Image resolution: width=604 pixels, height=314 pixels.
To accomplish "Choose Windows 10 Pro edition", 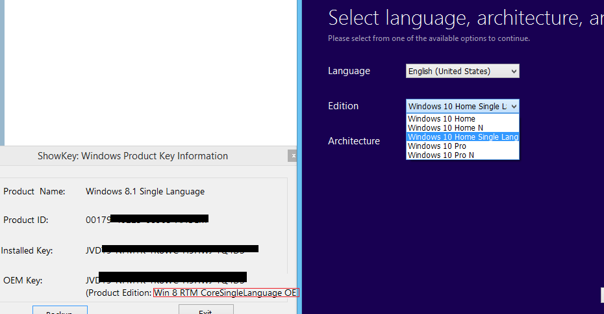I will [462, 146].
